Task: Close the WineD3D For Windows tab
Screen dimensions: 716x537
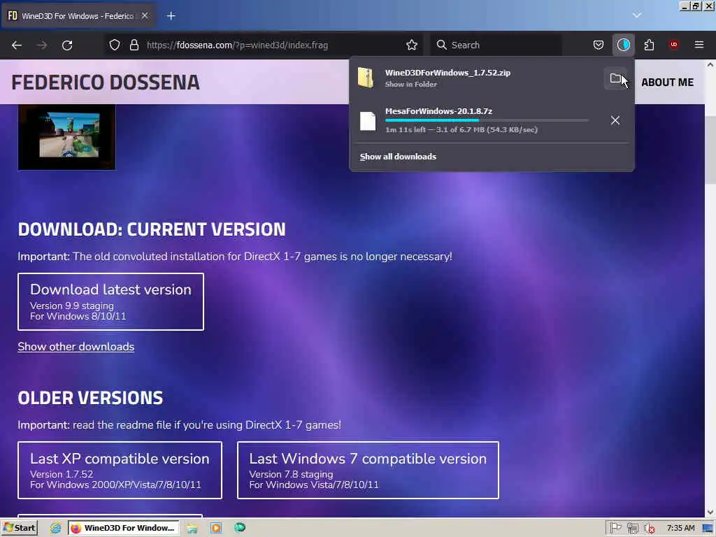Action: coord(145,15)
